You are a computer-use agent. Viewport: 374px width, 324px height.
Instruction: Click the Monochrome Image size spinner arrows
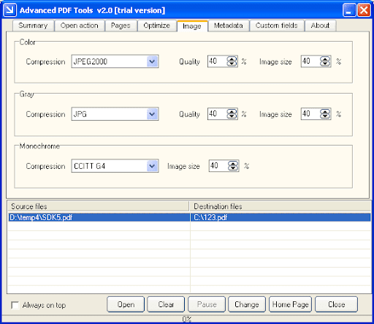click(x=233, y=166)
